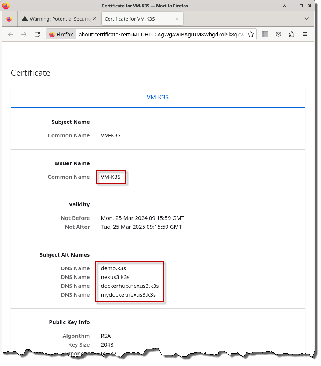Switch to Certificate for VM-K3S tab
Viewport: 321px width, 366px height.
tap(142, 19)
